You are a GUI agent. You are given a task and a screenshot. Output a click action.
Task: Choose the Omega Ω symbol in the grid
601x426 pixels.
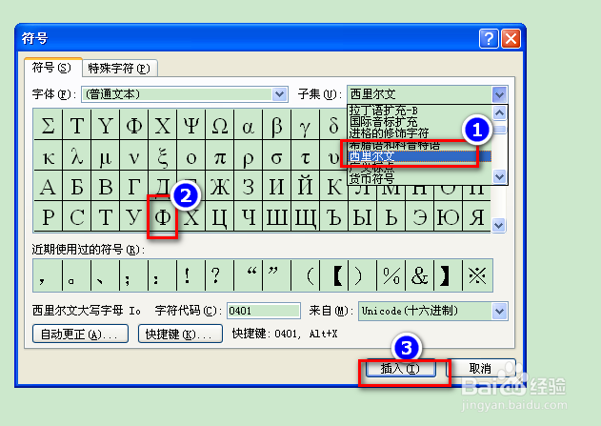click(220, 125)
